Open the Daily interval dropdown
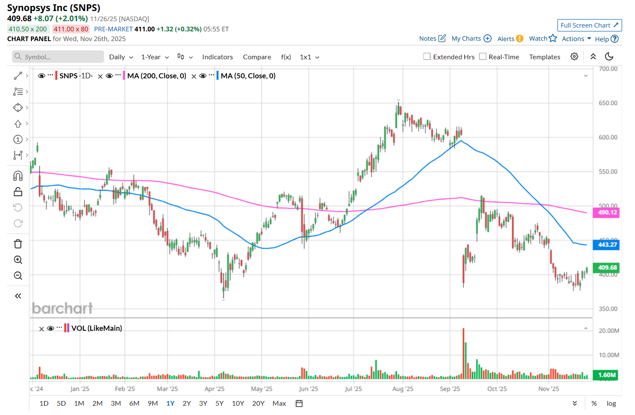The image size is (635, 415). click(121, 57)
